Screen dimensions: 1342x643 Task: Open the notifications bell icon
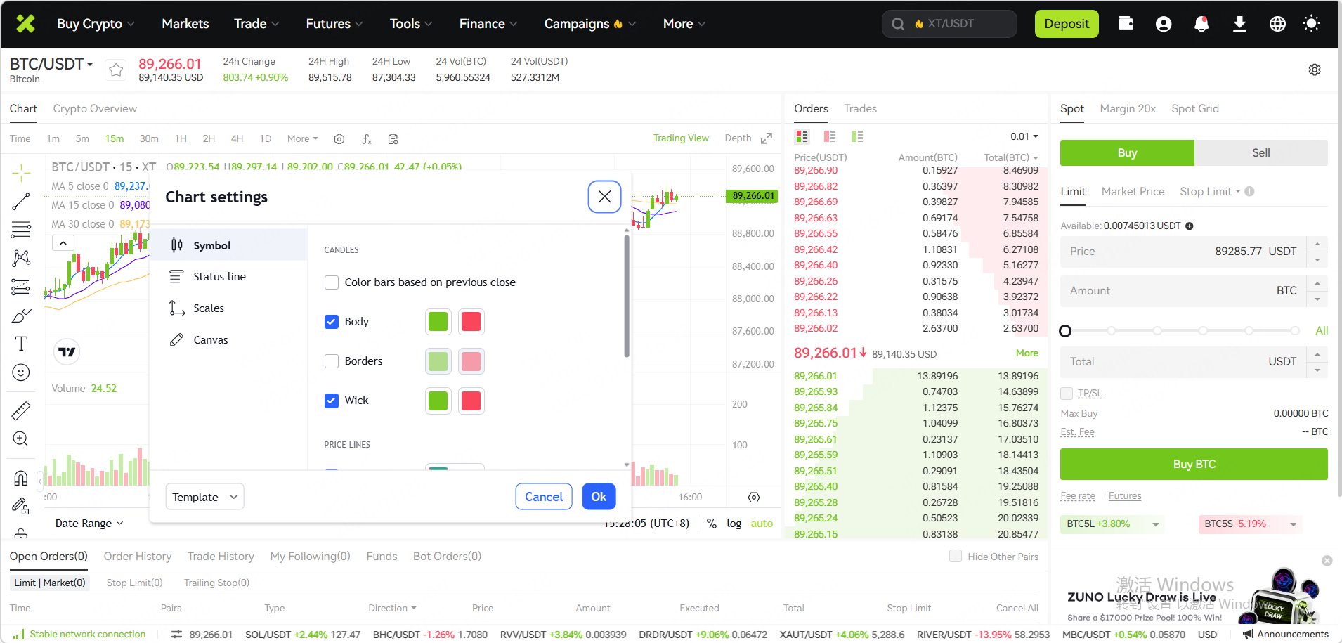(x=1201, y=24)
